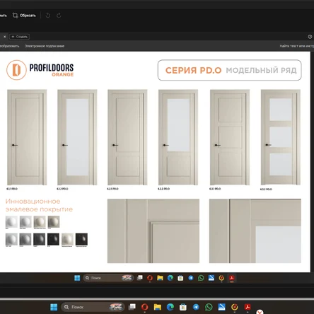Pick the glossy cream swatch in the bottom row

[67, 239]
